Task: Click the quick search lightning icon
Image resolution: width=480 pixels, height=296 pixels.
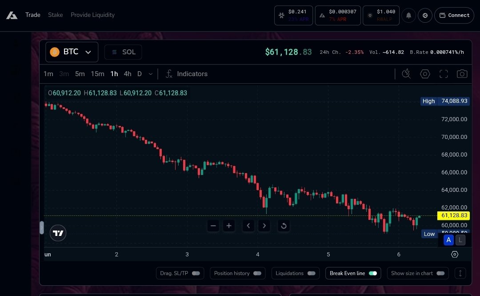Action: [406, 73]
